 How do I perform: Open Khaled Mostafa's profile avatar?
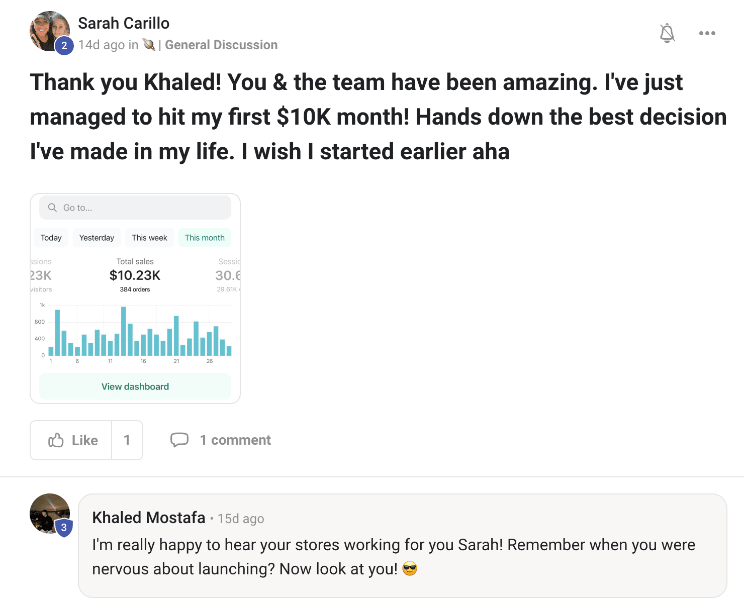tap(50, 514)
